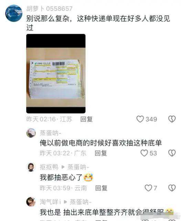Open 淘气咩i's profile avatar
181x221 pixels.
coord(31,202)
